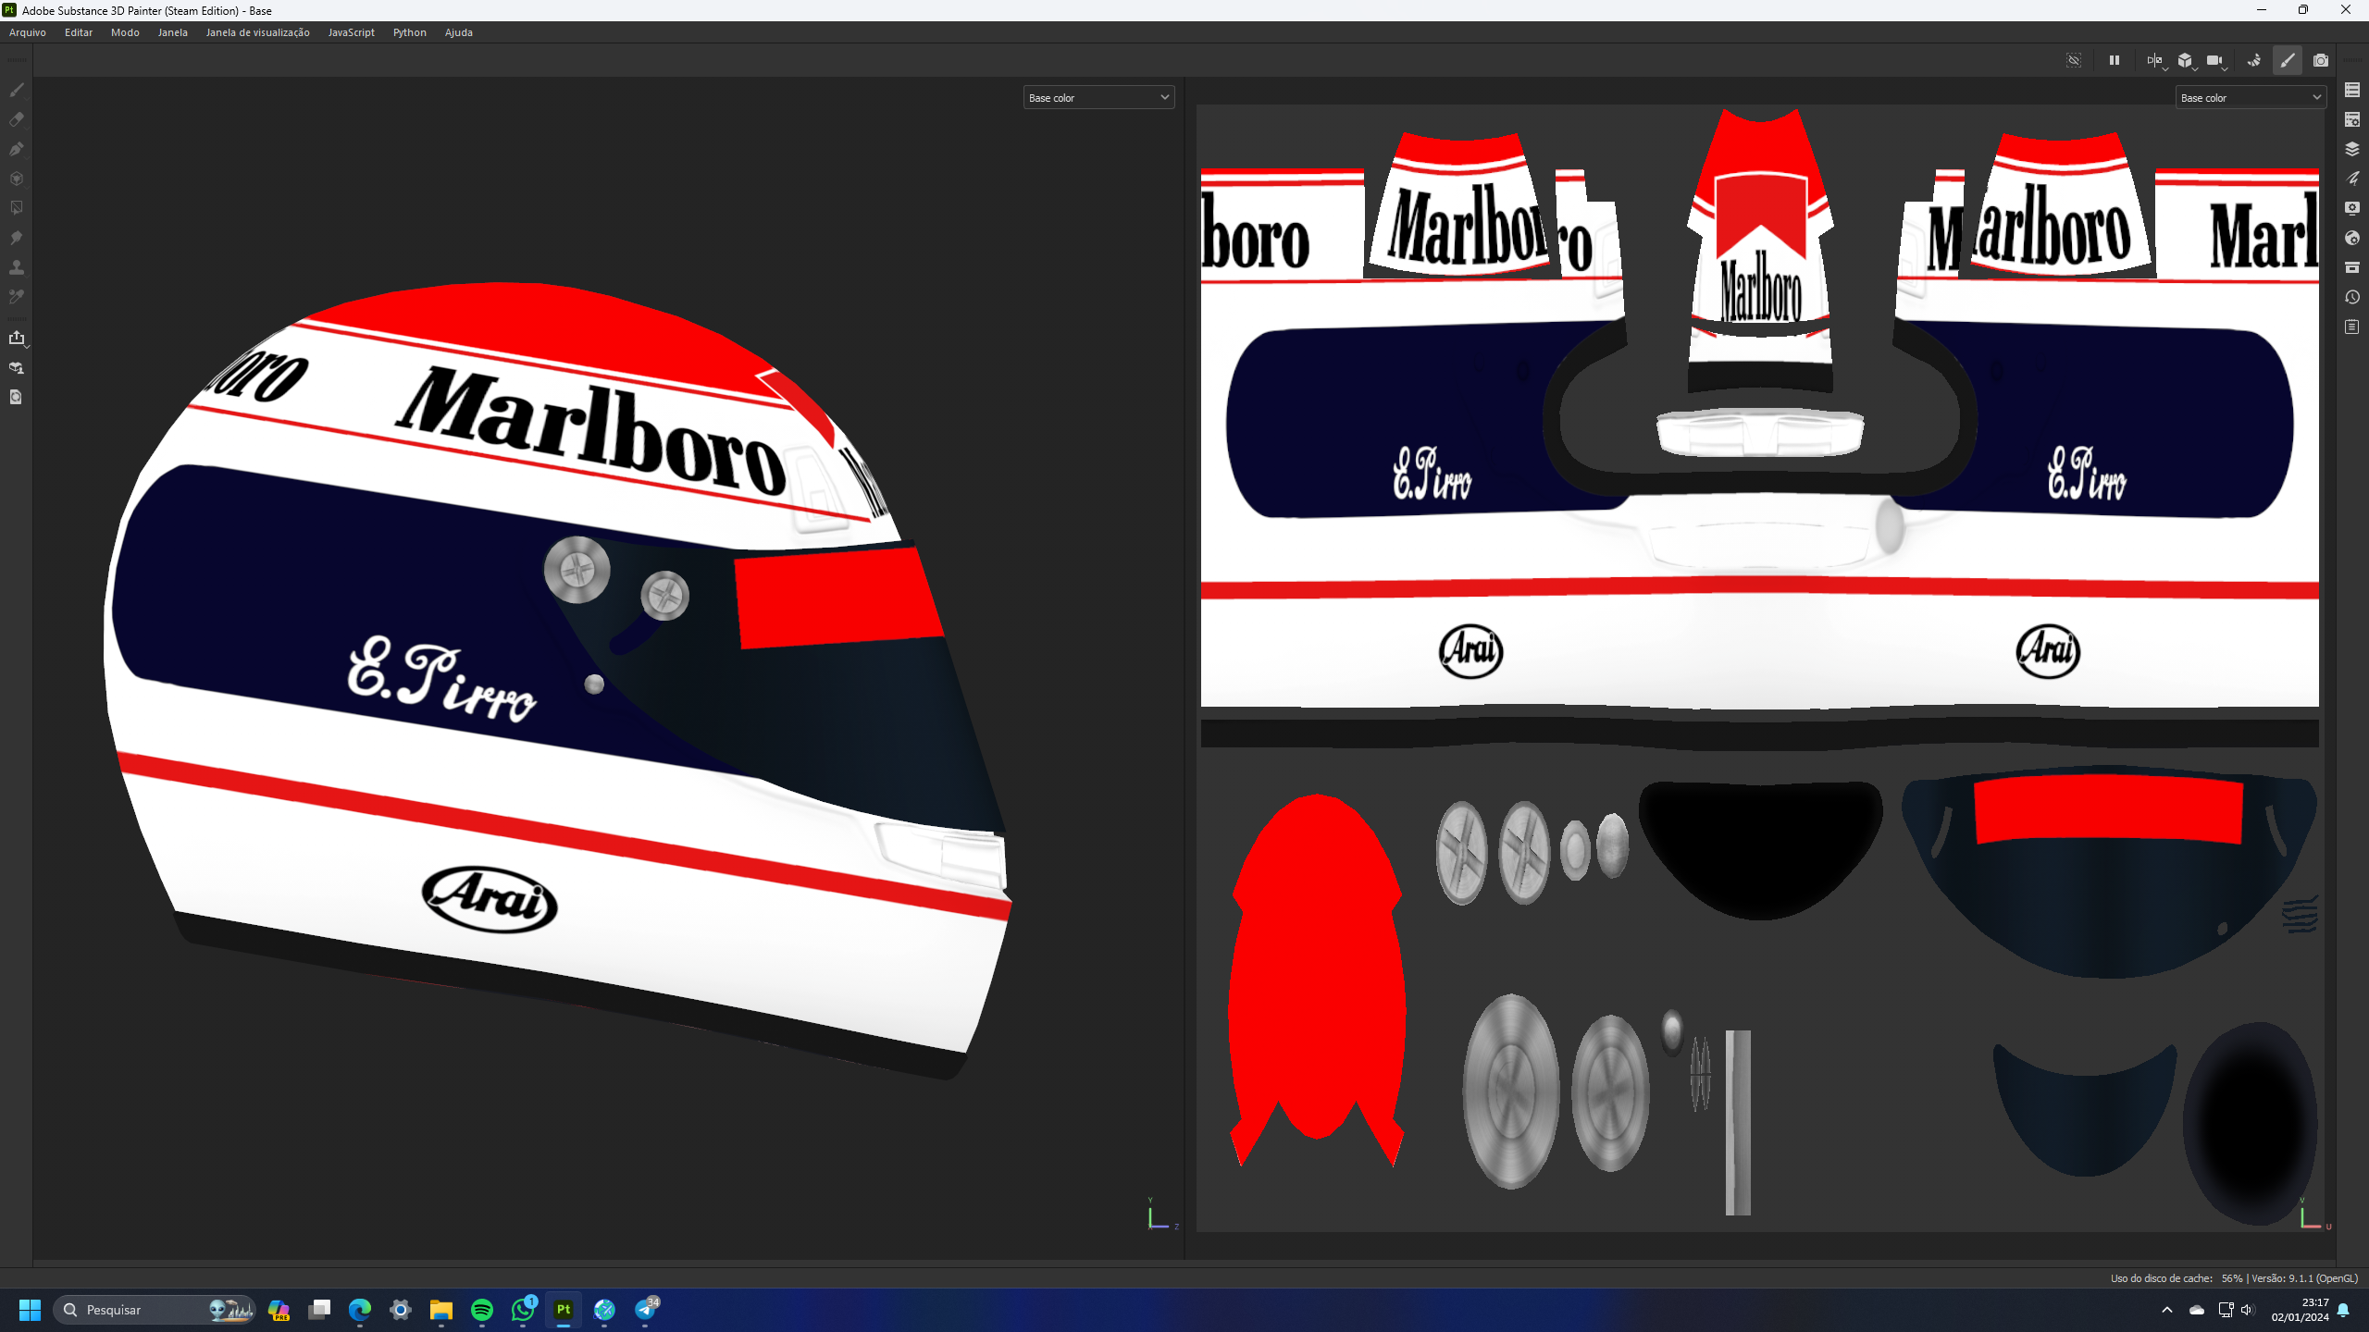Click the red UV island in 2D view
2369x1332 pixels.
tap(1318, 979)
